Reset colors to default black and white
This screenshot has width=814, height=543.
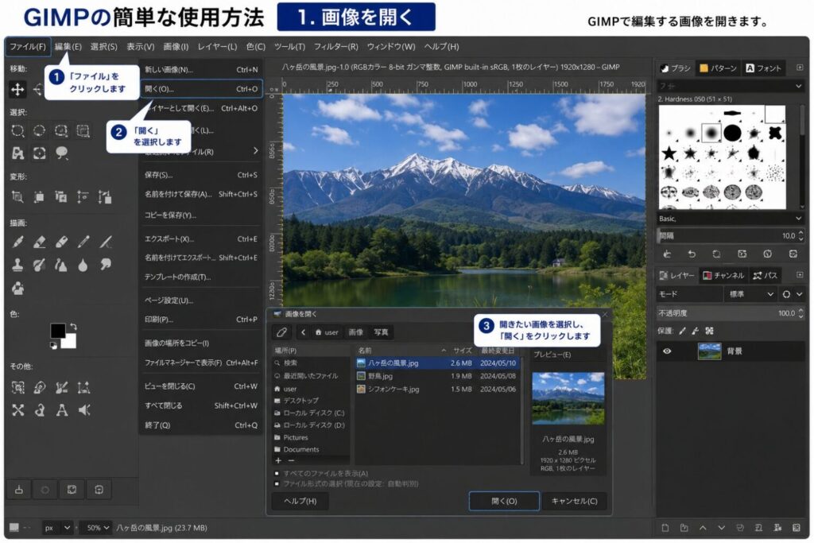coord(53,345)
